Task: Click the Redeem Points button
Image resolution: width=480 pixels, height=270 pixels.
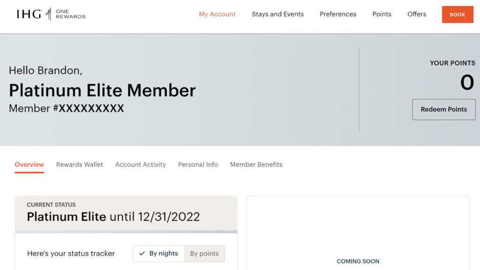Action: point(443,109)
